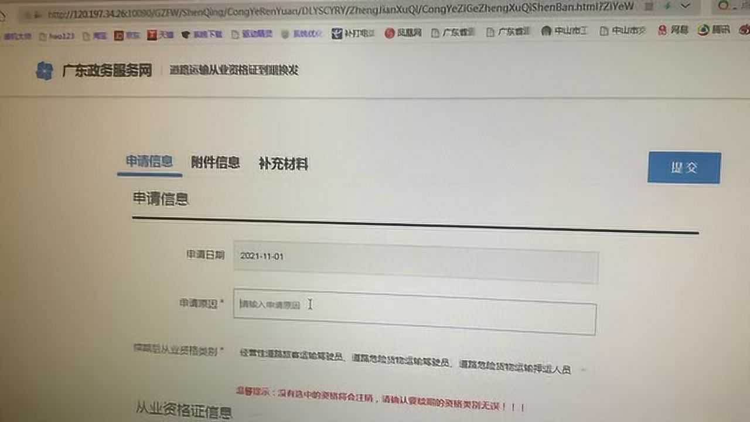Switch to the 申请信息 tab
This screenshot has width=750, height=422.
(149, 162)
